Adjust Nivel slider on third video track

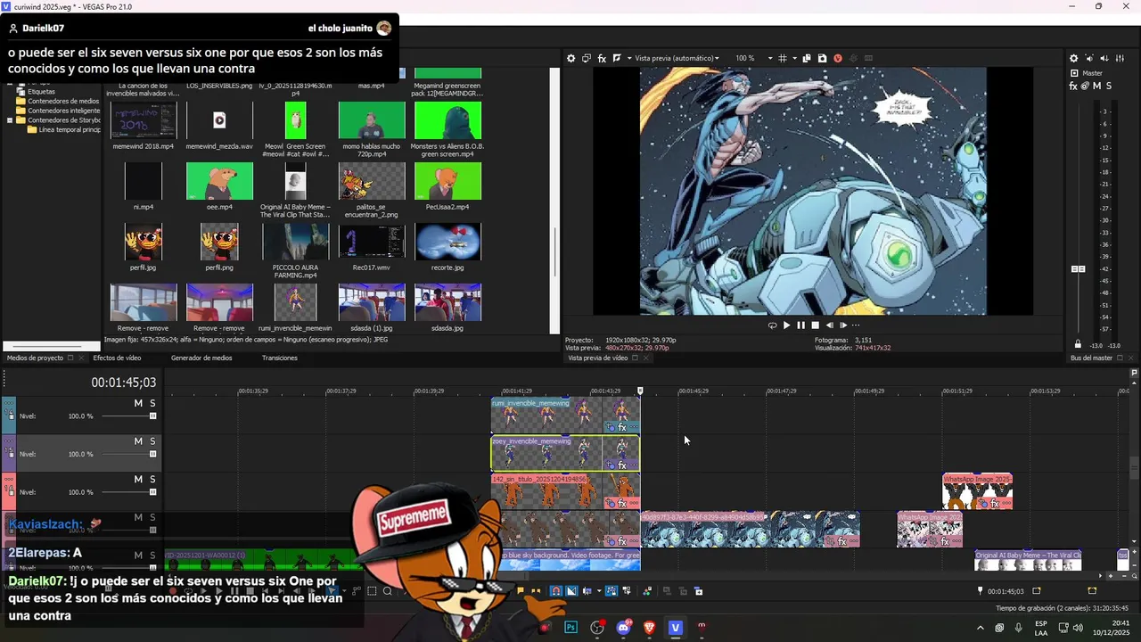(x=153, y=492)
